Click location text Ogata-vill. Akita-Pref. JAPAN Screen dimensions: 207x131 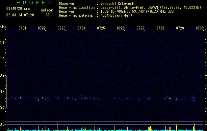click(129, 8)
